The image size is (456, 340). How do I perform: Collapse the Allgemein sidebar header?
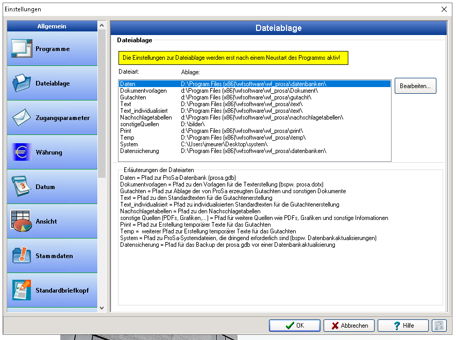52,26
